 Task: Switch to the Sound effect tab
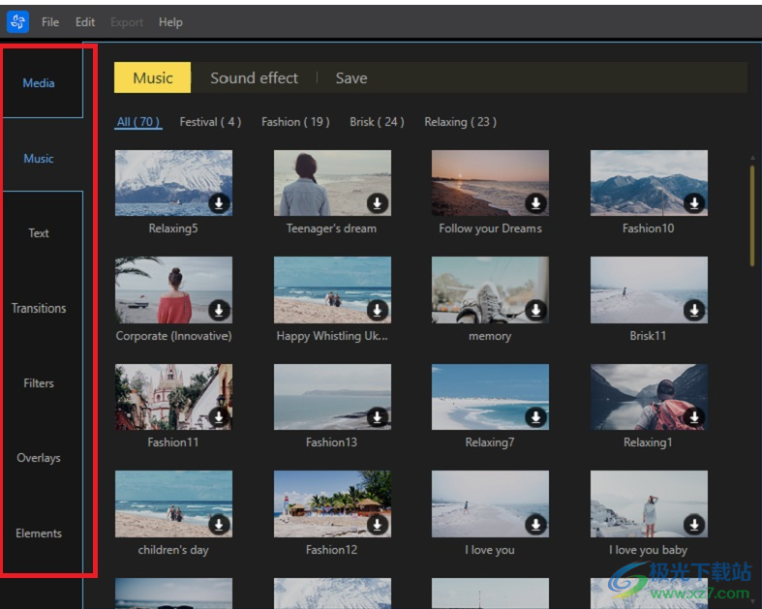255,77
